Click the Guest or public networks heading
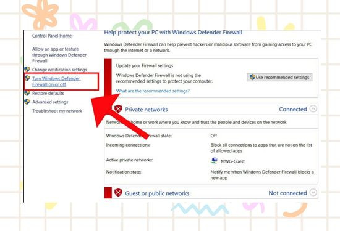 point(157,193)
